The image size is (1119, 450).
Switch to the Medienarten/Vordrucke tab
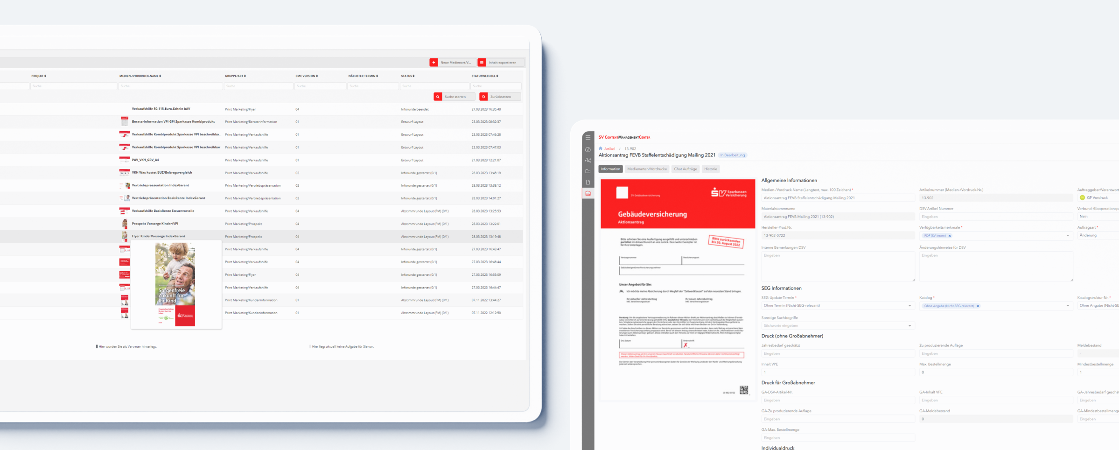pyautogui.click(x=647, y=169)
